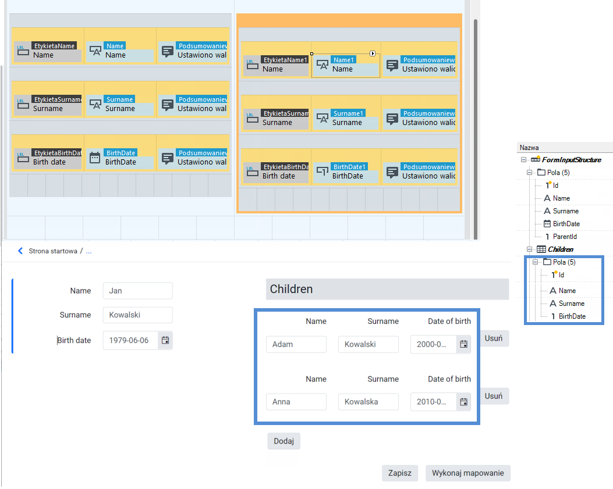The height and width of the screenshot is (489, 613).
Task: Collapse the Pola (5) node under FormInputStructure
Action: [529, 173]
